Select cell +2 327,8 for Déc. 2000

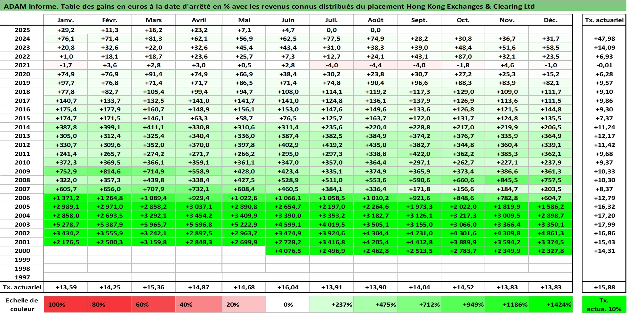point(551,251)
